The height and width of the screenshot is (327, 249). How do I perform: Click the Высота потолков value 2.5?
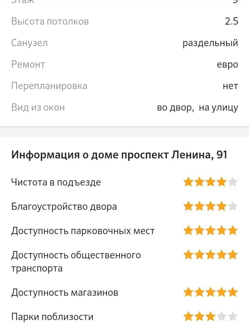[231, 21]
